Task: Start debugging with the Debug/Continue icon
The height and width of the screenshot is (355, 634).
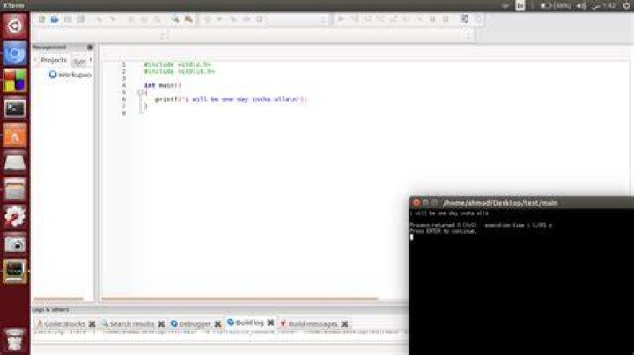Action: pos(341,19)
